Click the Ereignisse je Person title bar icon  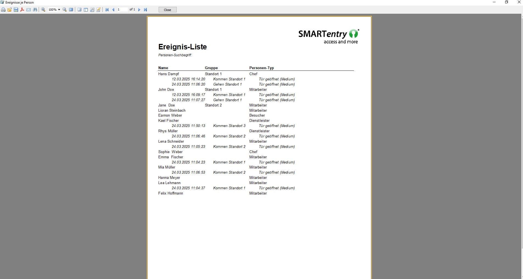click(x=2, y=2)
